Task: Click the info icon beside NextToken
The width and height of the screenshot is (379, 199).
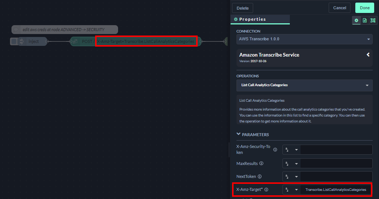Action: pyautogui.click(x=259, y=176)
